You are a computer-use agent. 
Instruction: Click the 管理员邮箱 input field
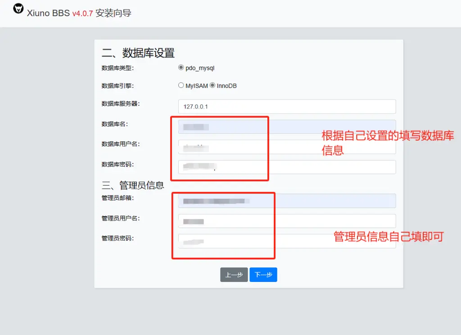(x=287, y=201)
